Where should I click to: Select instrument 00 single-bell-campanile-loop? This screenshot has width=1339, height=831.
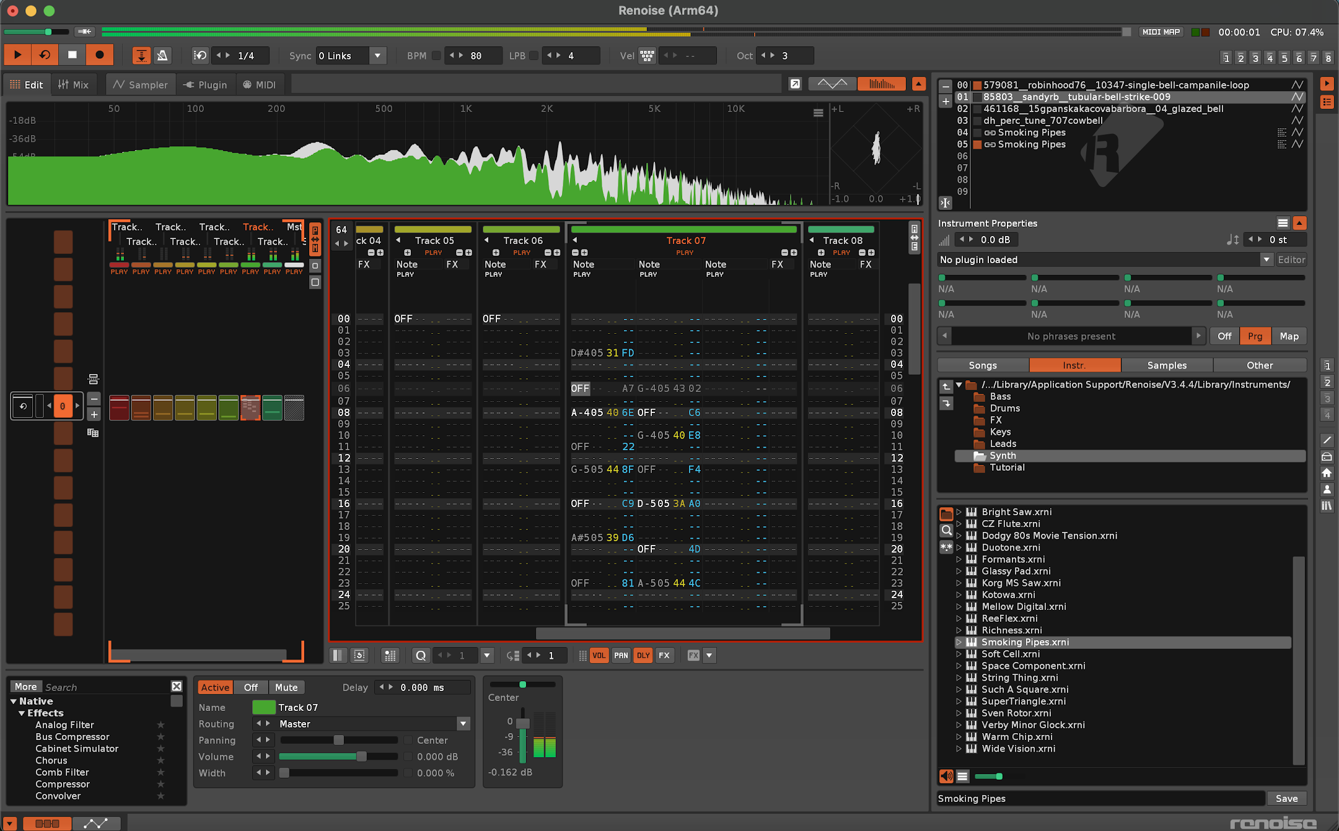pyautogui.click(x=1115, y=85)
